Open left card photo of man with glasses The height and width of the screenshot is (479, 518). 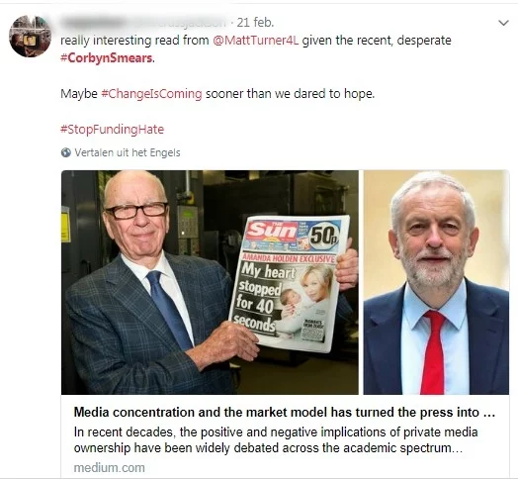tap(210, 282)
